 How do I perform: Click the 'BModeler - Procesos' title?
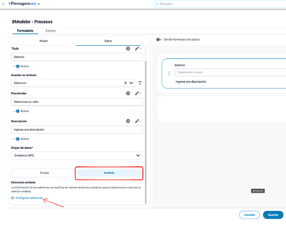tap(32, 22)
